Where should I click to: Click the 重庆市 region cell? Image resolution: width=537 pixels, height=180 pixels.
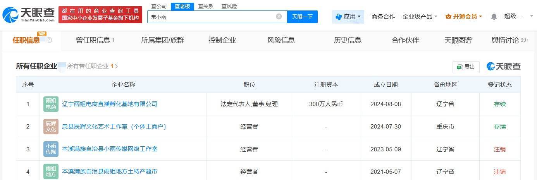(x=446, y=127)
